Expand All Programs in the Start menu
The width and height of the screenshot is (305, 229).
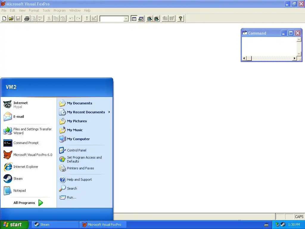pyautogui.click(x=28, y=203)
